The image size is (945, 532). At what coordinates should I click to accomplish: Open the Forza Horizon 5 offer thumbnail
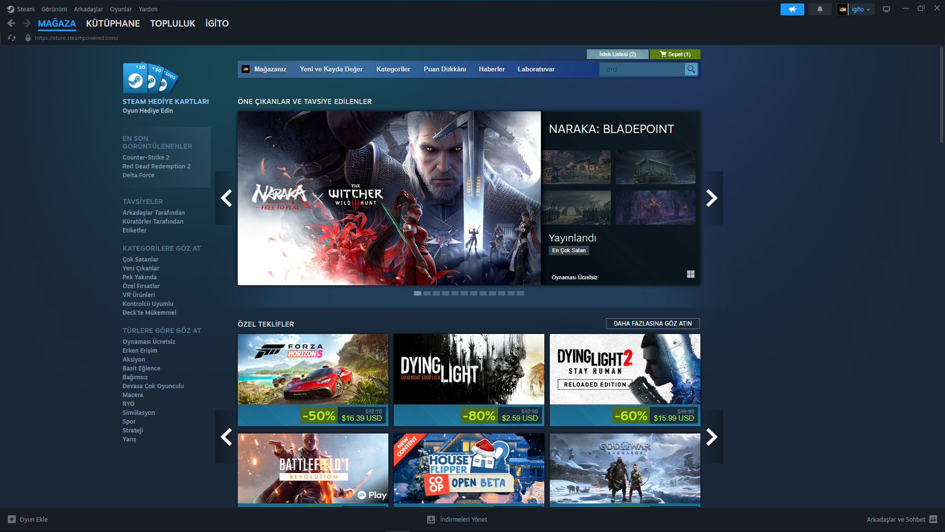click(313, 369)
